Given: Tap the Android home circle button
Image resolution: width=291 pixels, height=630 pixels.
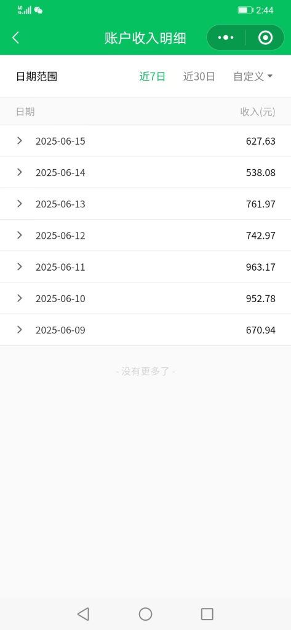Looking at the screenshot, I should pyautogui.click(x=145, y=614).
